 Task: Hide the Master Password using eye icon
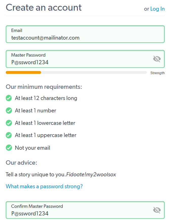tap(157, 59)
